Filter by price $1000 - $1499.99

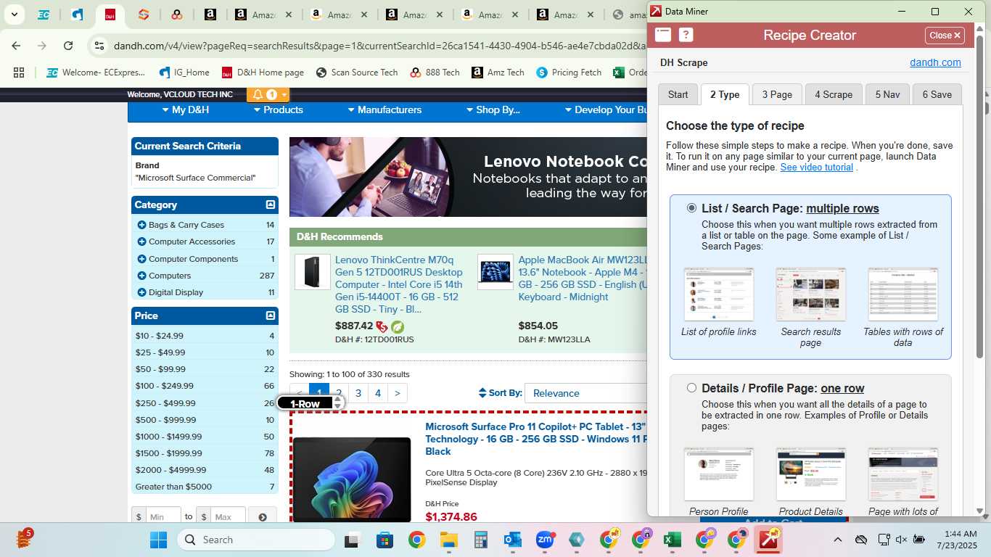click(x=168, y=437)
